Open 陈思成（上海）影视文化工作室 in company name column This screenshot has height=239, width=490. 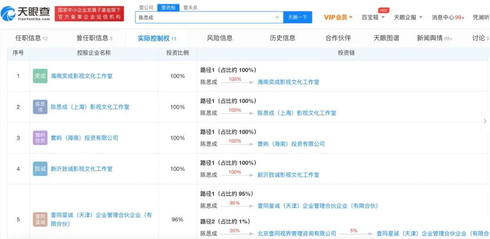pyautogui.click(x=90, y=107)
